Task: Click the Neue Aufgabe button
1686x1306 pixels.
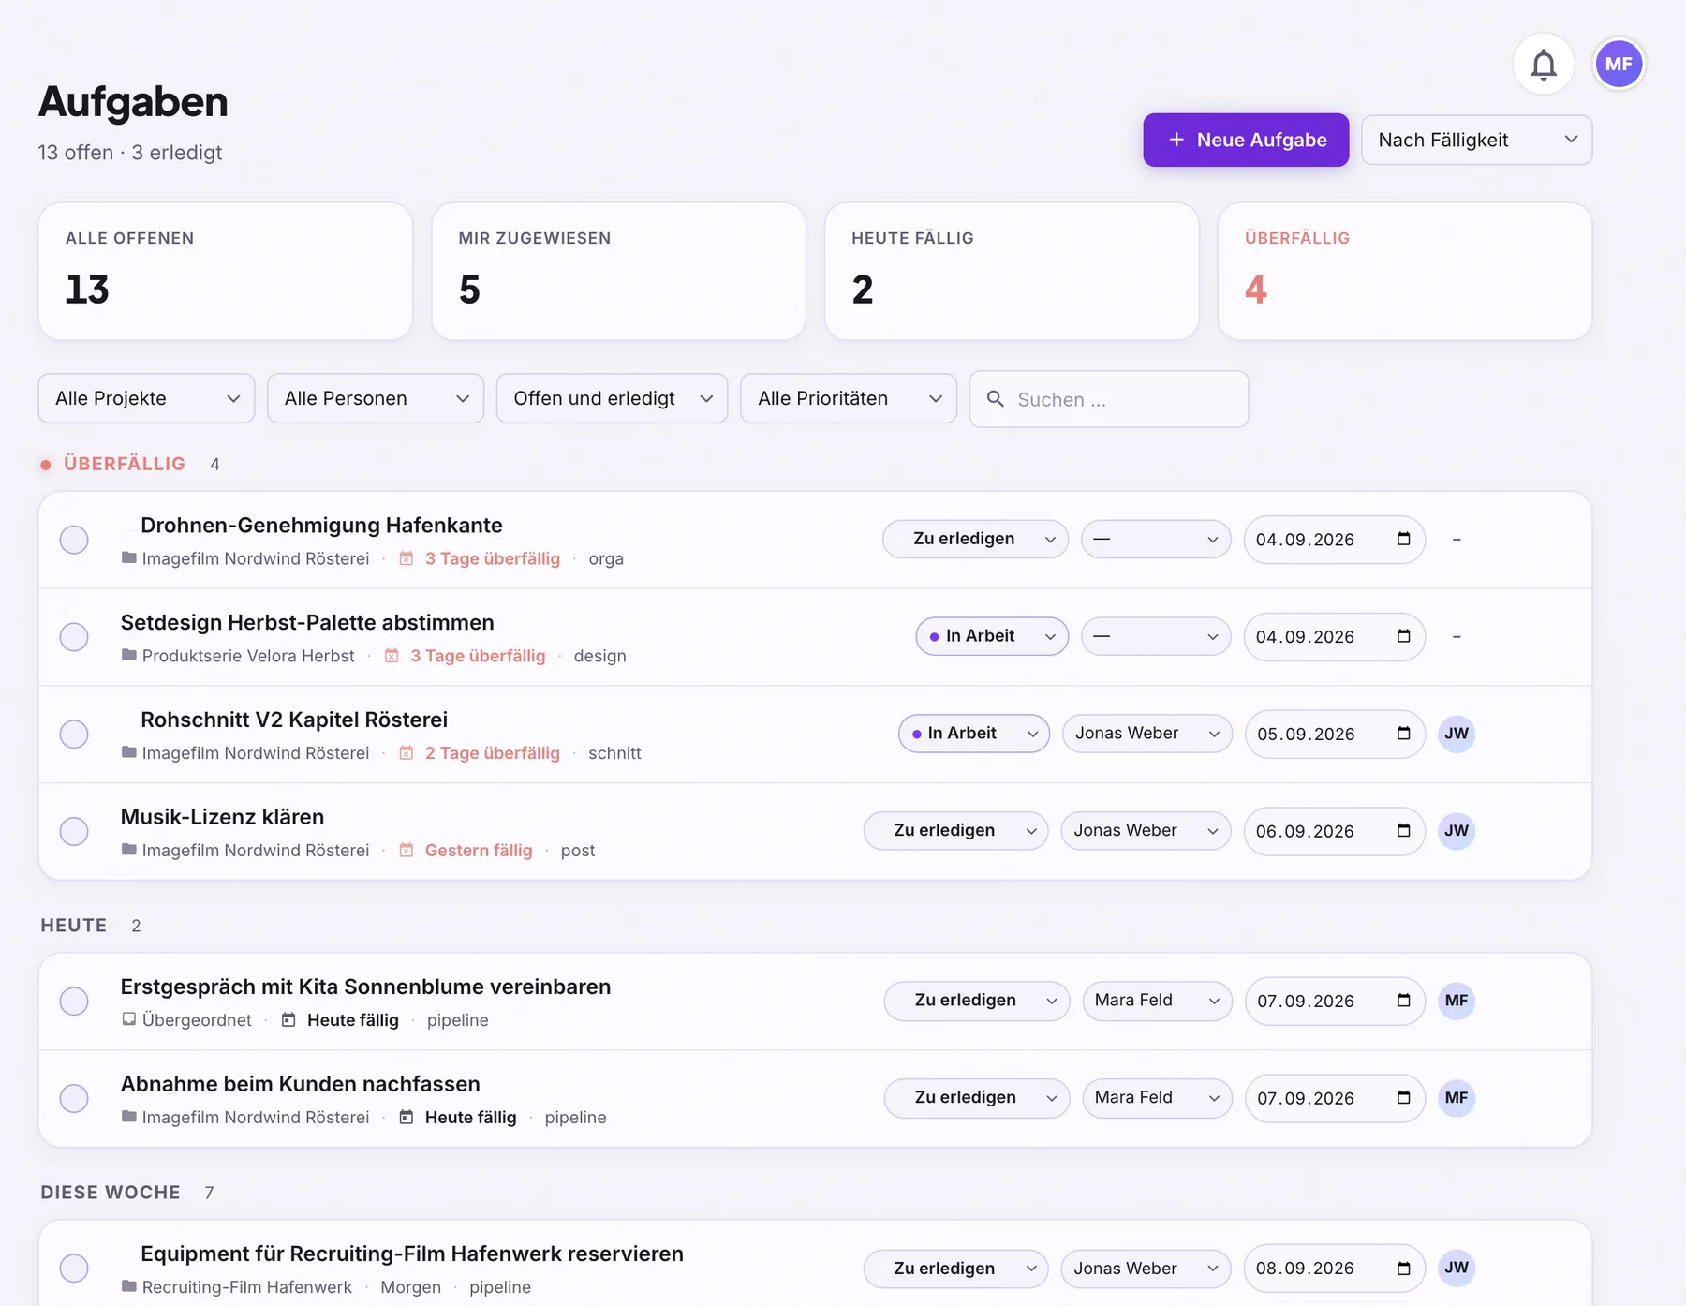Action: tap(1246, 140)
